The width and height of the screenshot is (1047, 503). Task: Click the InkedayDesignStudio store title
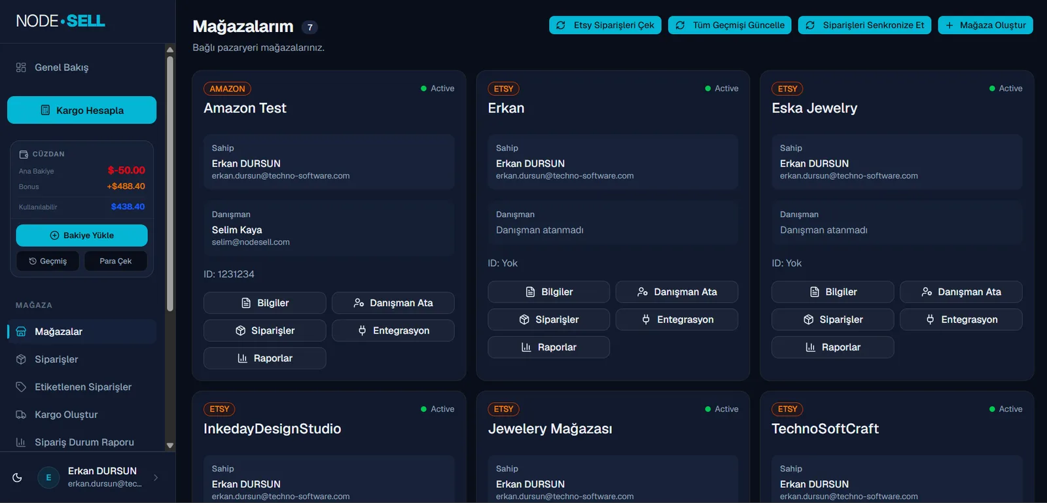coord(272,428)
